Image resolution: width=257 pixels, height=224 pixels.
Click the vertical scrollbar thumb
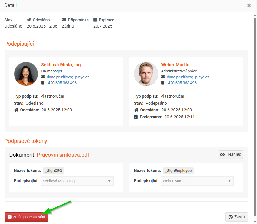tap(255, 117)
